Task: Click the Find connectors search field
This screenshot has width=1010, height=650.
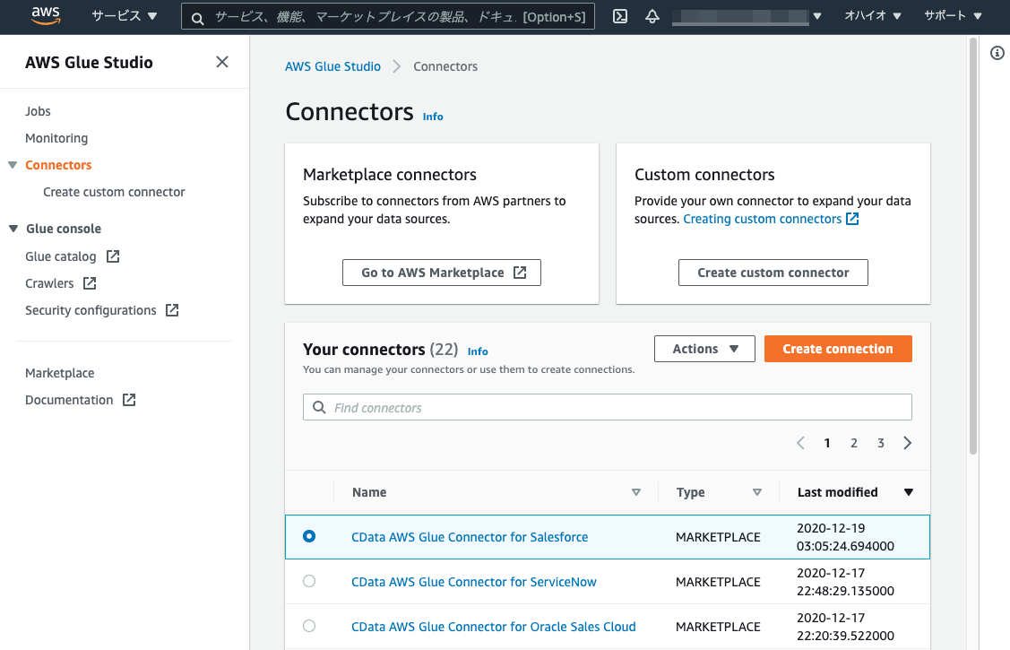Action: pos(618,408)
